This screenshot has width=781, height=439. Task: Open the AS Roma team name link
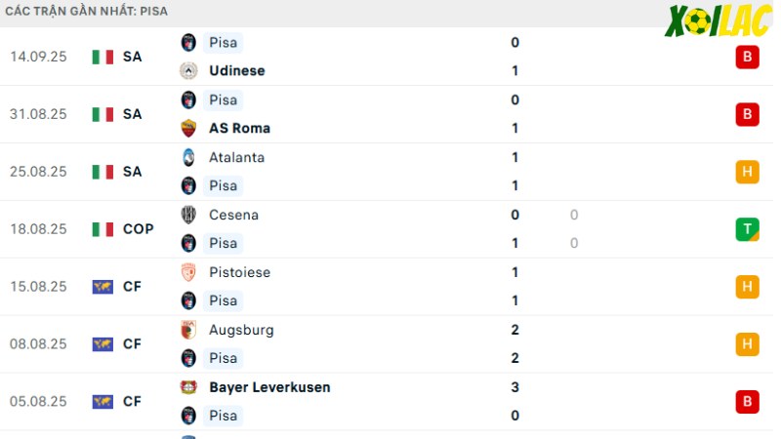tap(239, 128)
